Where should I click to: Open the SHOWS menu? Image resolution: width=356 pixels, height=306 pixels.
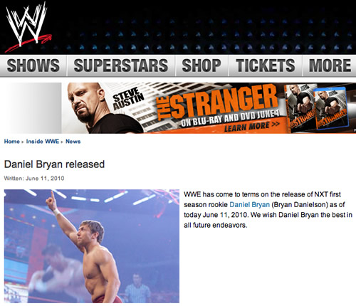pyautogui.click(x=33, y=65)
